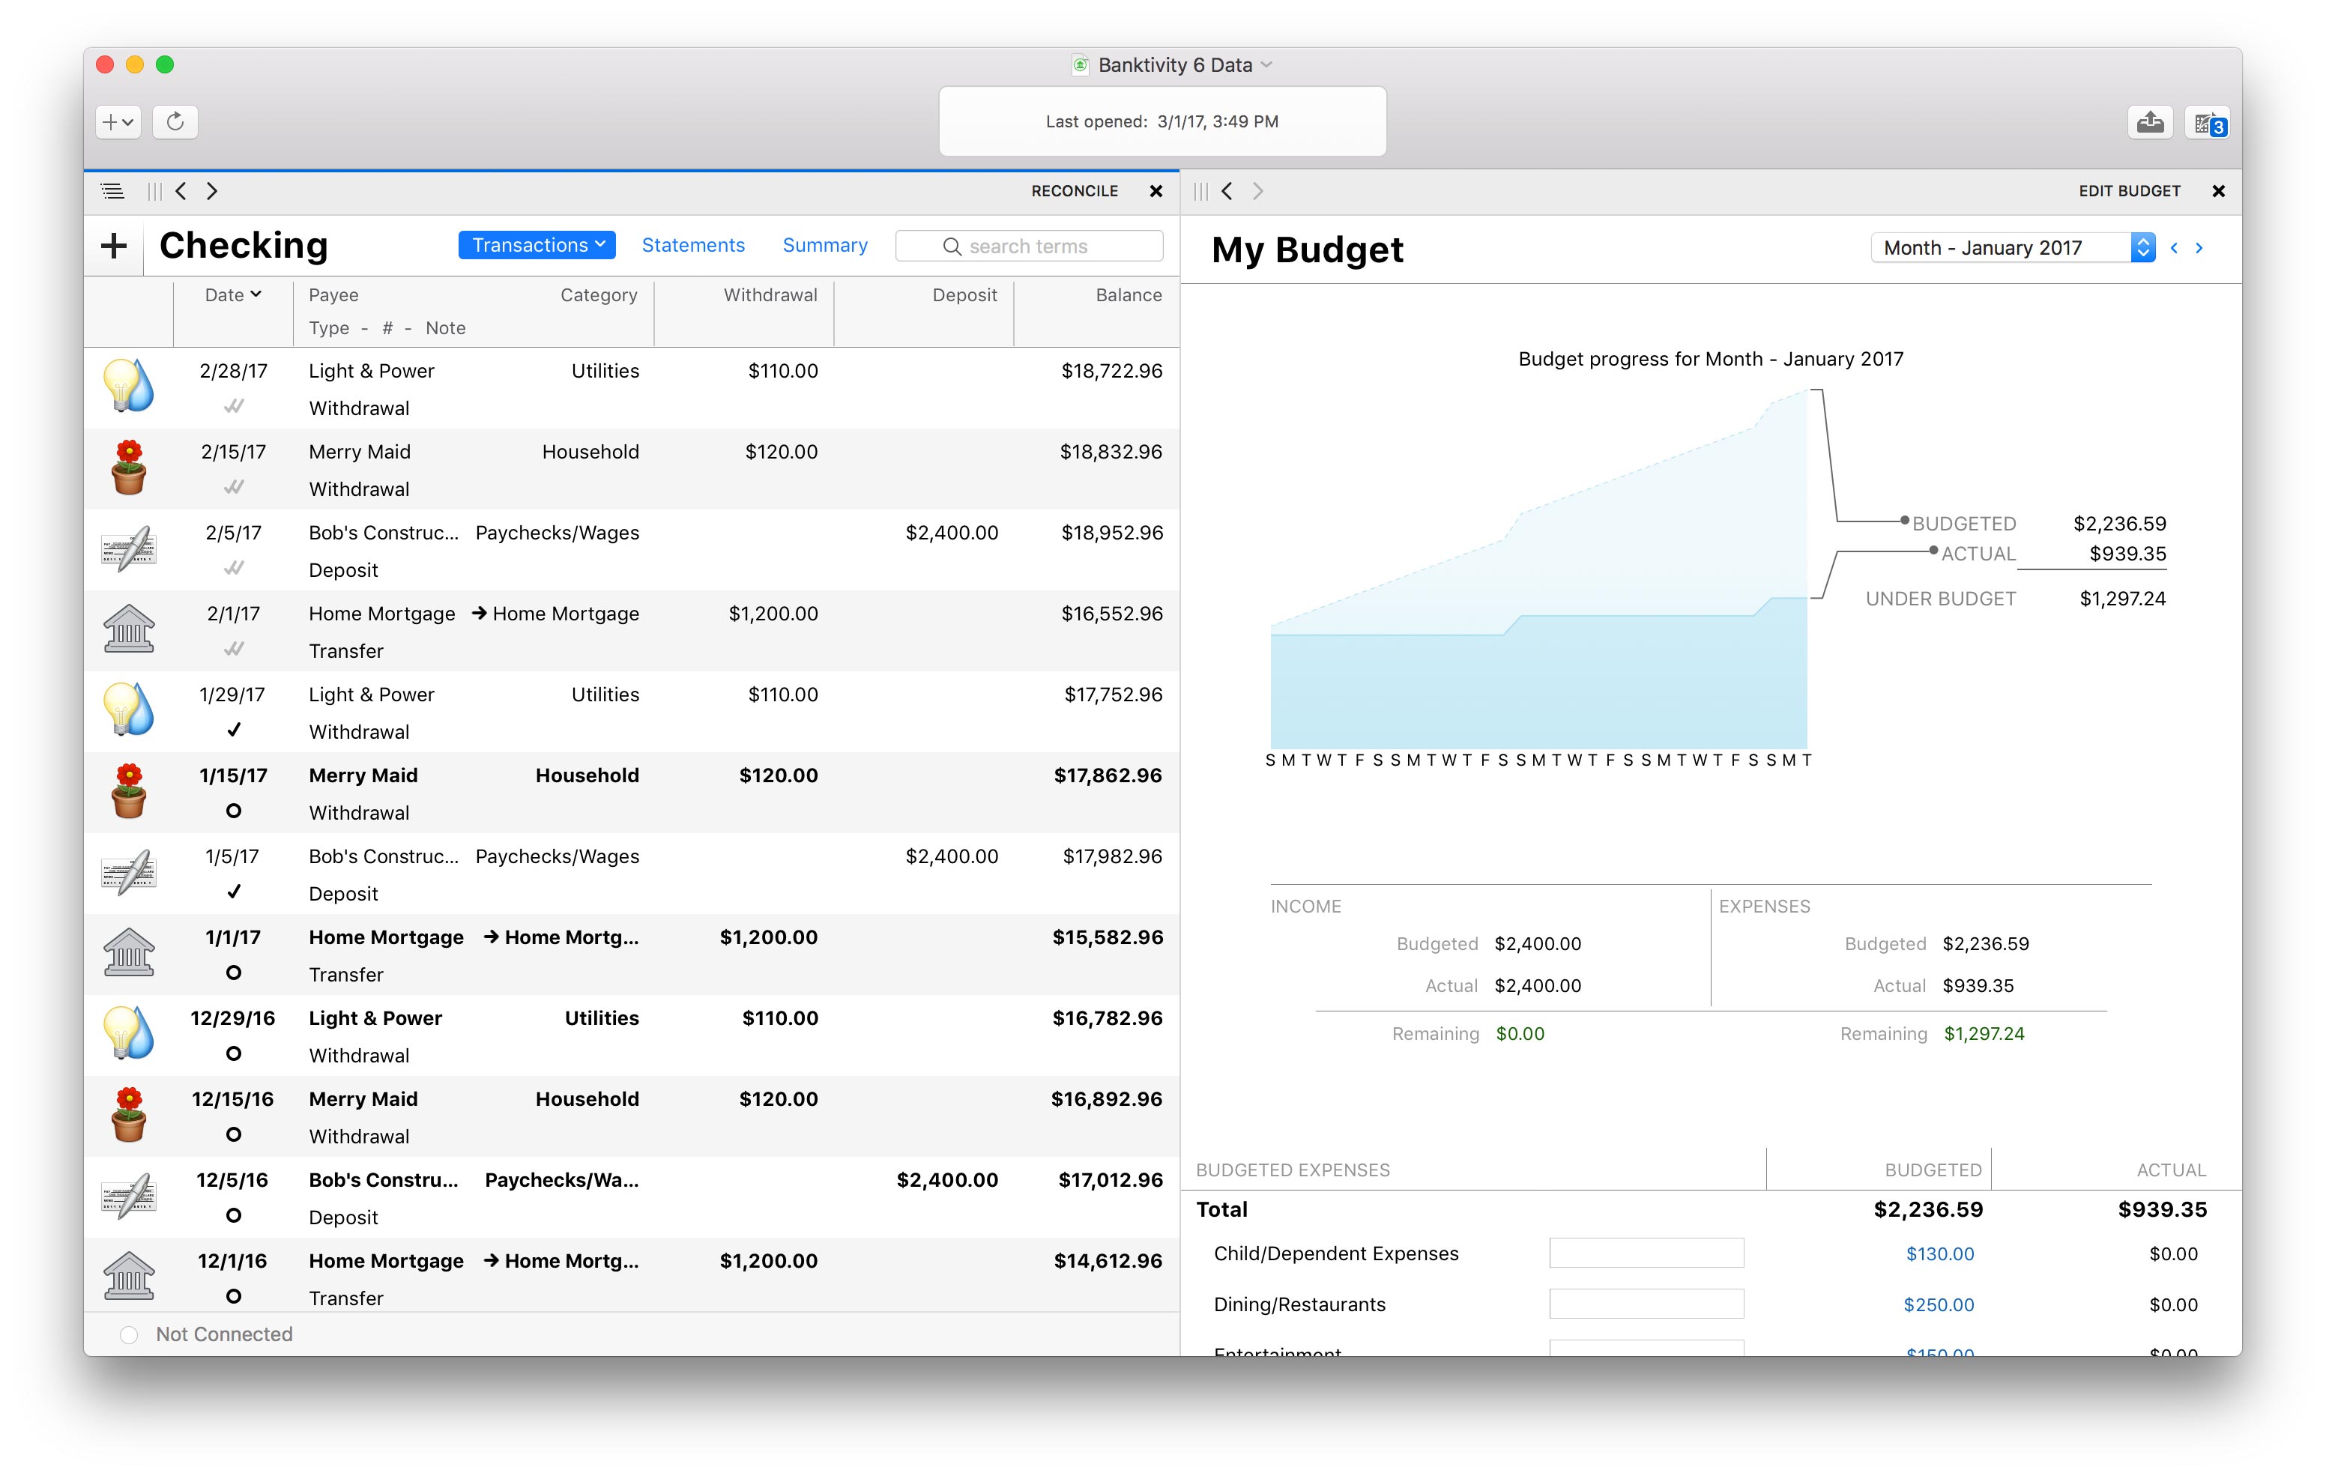Toggle the cleared circle on the 1/15/17 Merry Maid row
The image size is (2326, 1476).
[233, 811]
